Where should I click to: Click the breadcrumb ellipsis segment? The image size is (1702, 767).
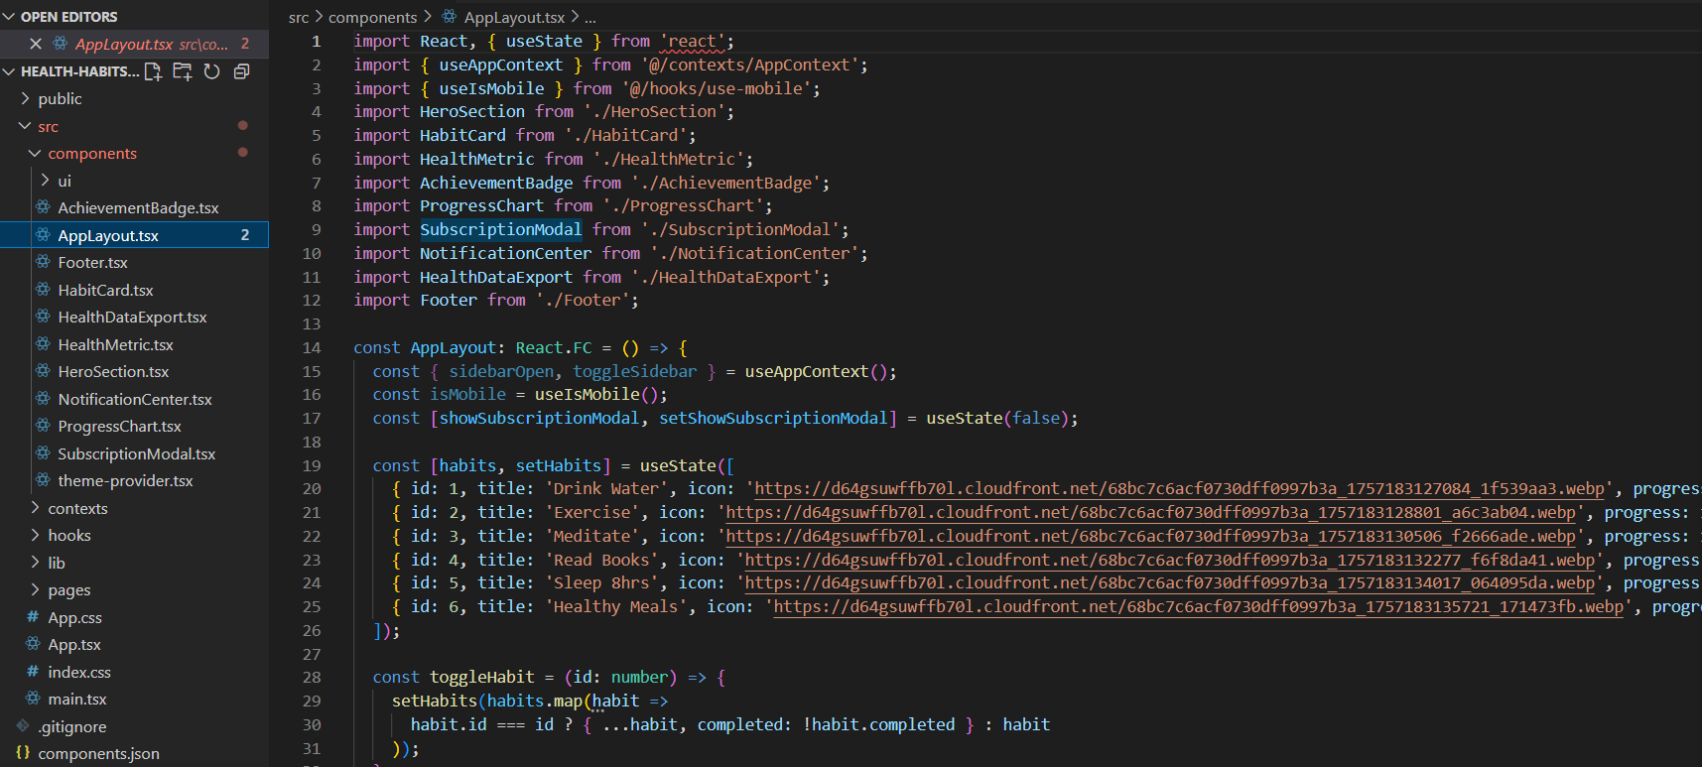tap(590, 17)
